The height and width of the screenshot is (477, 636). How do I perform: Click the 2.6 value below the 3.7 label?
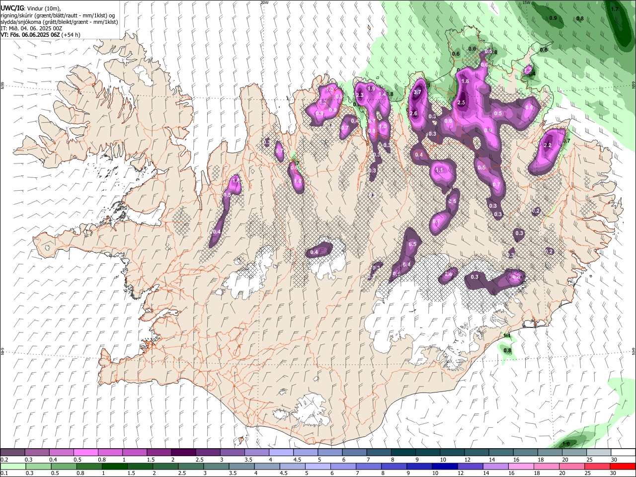[x=413, y=113]
